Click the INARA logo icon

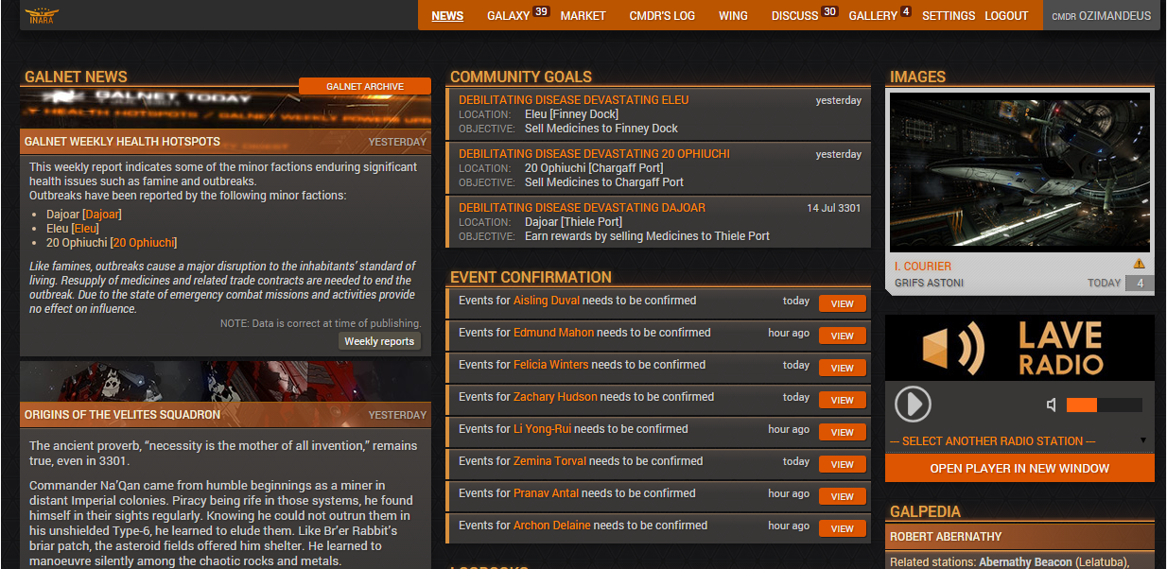coord(42,15)
